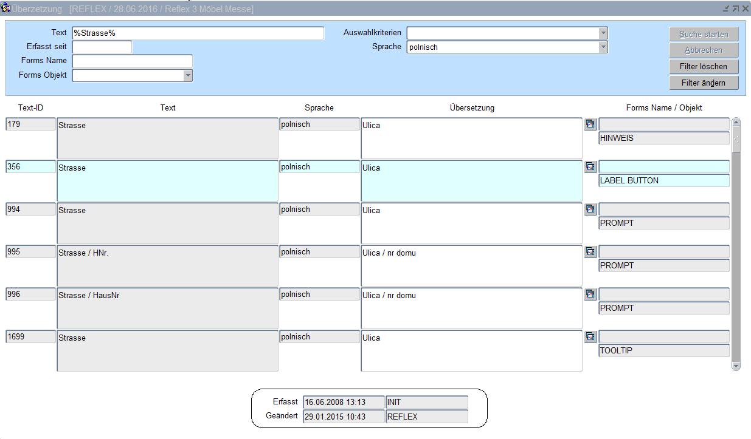The height and width of the screenshot is (439, 751).
Task: Expand the Auswahlkriterien dropdown
Action: click(603, 33)
